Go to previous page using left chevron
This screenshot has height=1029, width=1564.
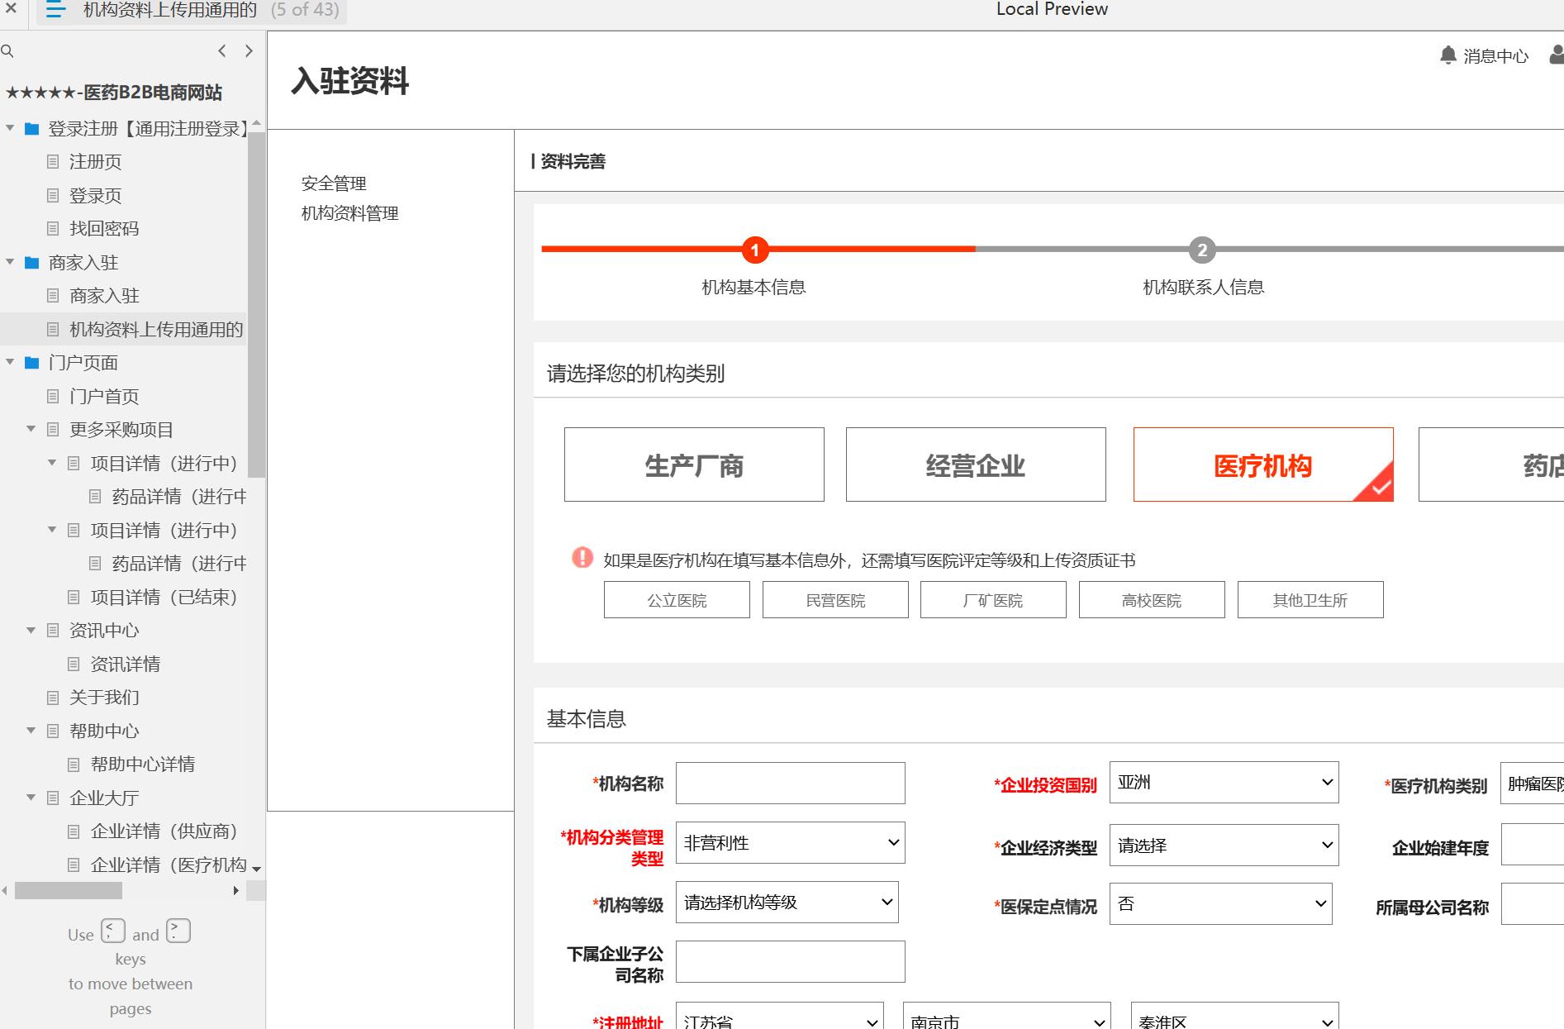click(x=221, y=51)
